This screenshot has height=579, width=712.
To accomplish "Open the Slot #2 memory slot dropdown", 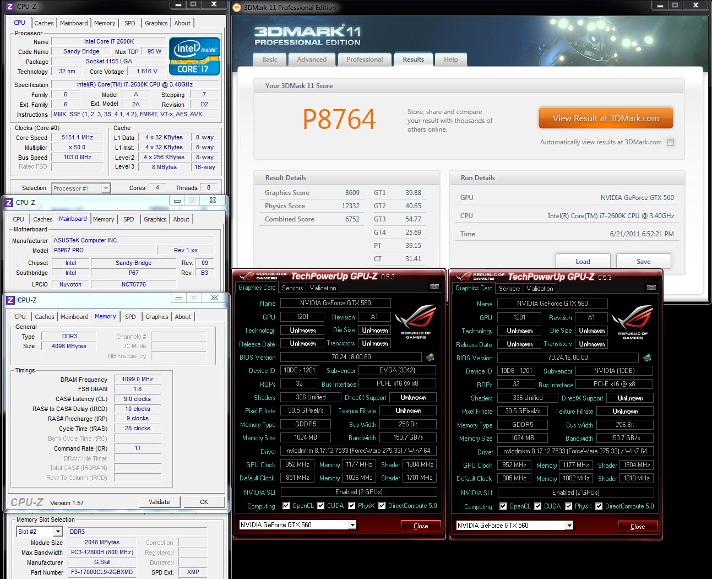I will (x=40, y=532).
